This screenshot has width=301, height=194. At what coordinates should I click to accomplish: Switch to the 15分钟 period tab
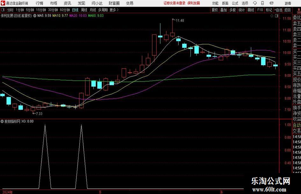tap(41, 10)
